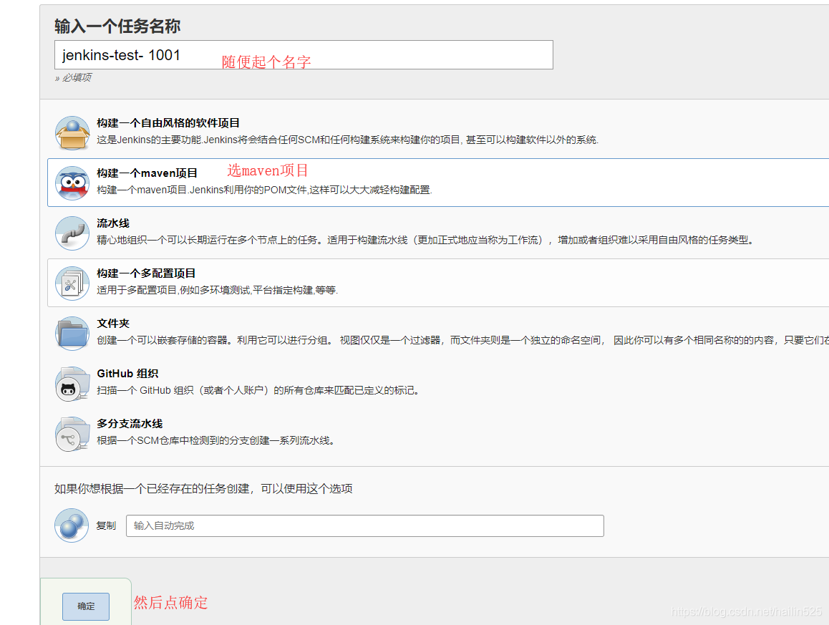
Task: Click the pipeline pipe icon
Action: click(x=72, y=233)
